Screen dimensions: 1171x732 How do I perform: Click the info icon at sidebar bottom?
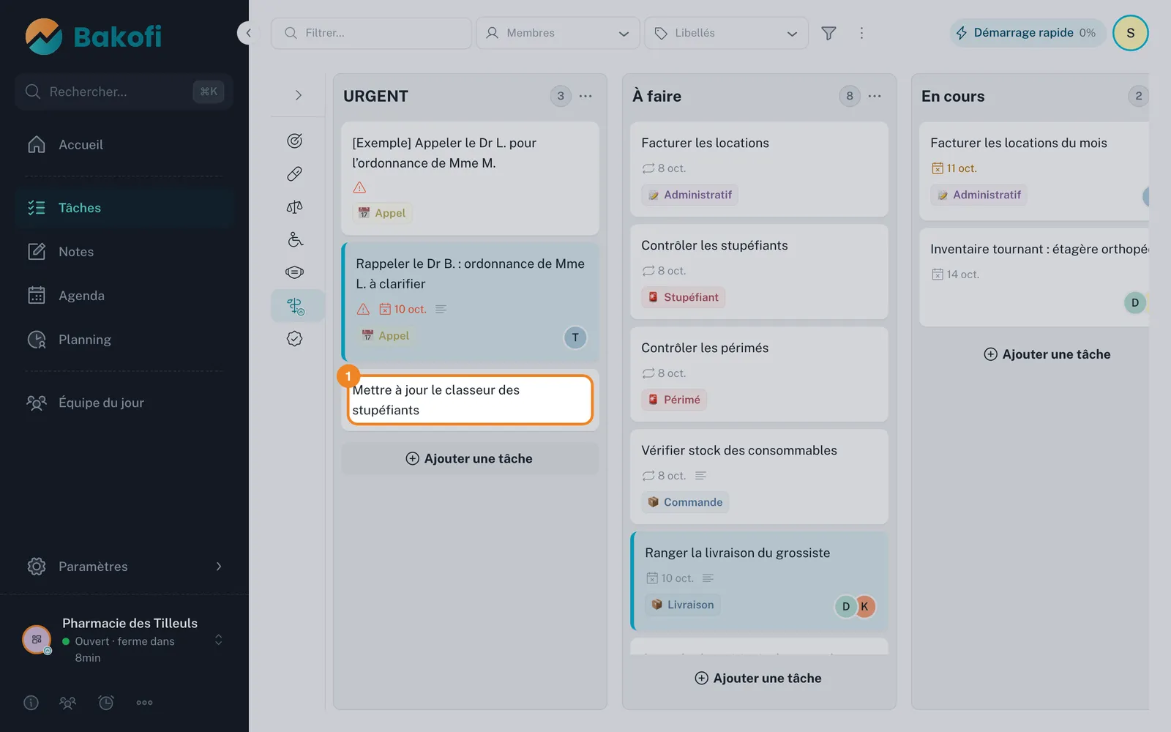pos(31,703)
